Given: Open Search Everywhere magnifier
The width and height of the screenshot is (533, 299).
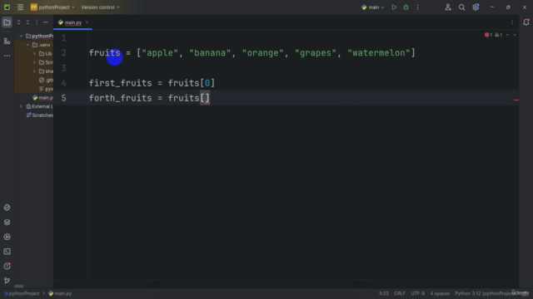Looking at the screenshot, I should tap(461, 7).
